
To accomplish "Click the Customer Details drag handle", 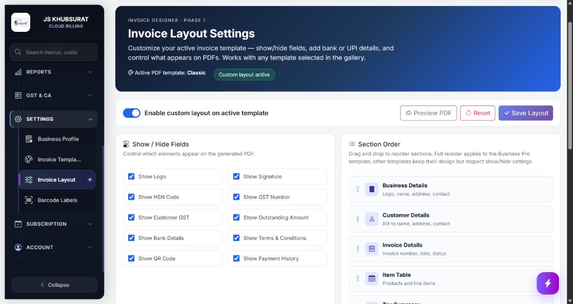I will [x=358, y=219].
